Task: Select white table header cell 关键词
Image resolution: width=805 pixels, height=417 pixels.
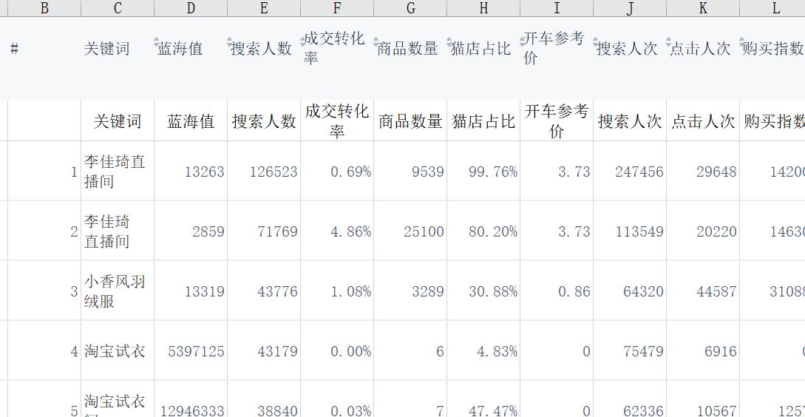Action: coord(118,121)
